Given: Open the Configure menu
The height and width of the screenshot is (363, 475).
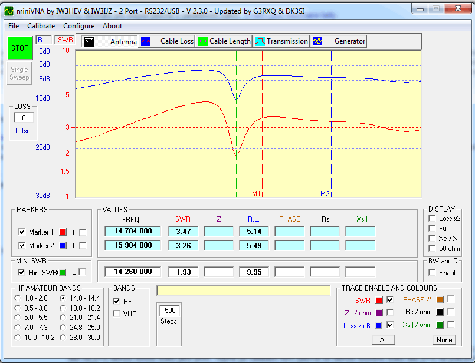Looking at the screenshot, I should click(79, 26).
